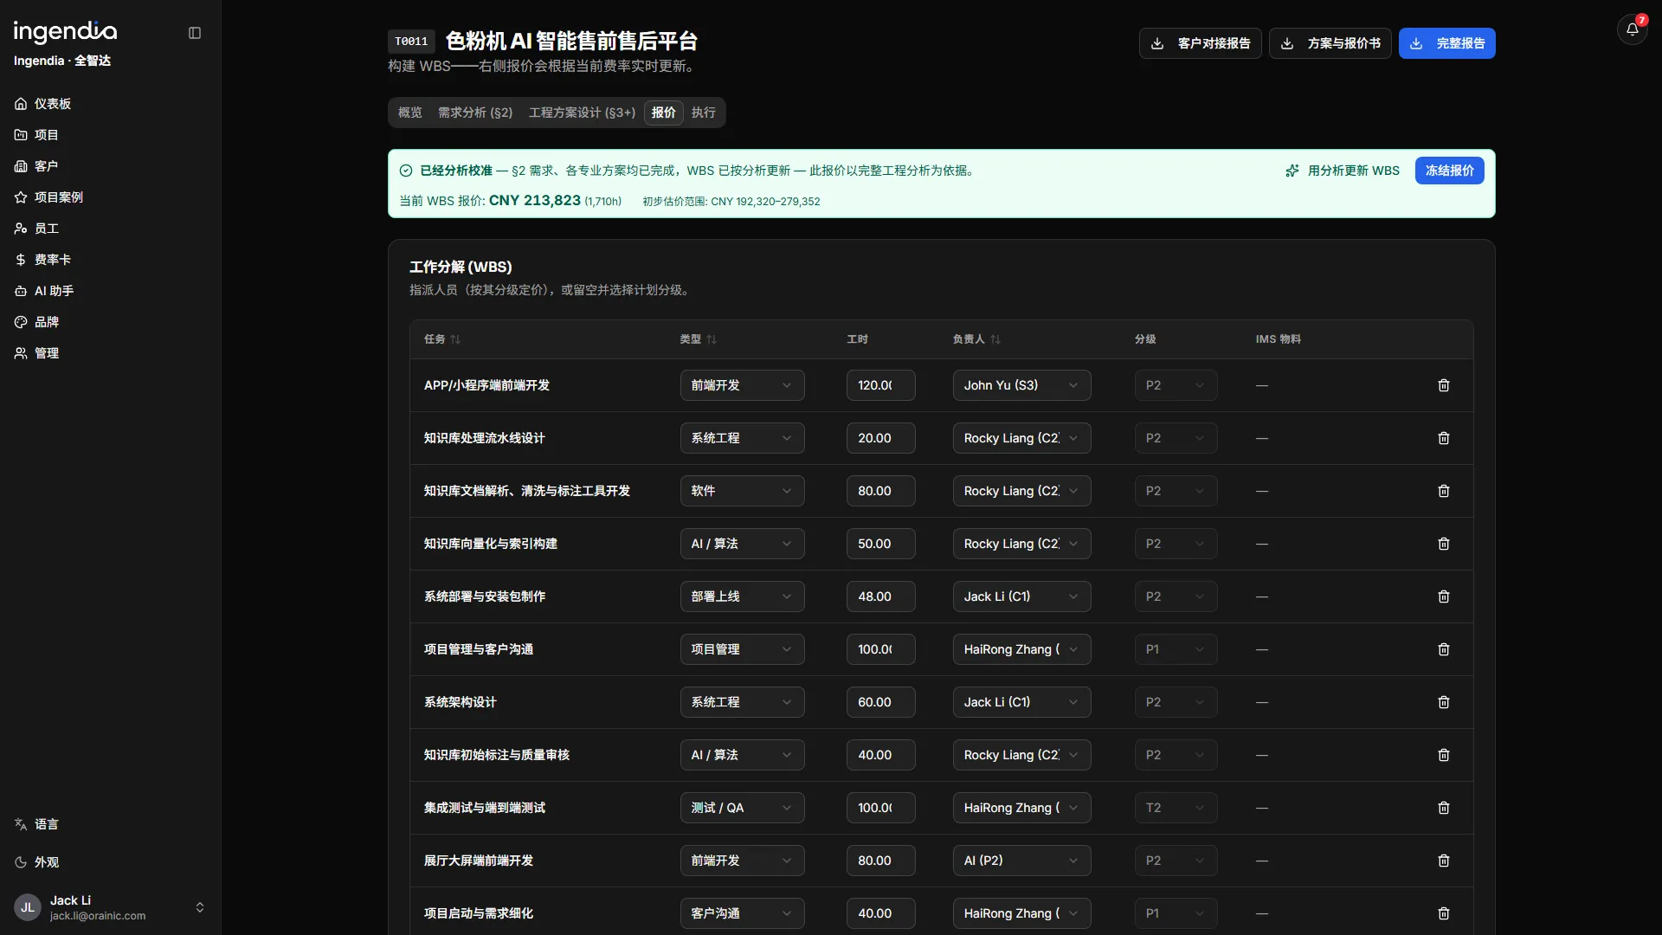Image resolution: width=1662 pixels, height=935 pixels.
Task: Collapse the sidebar panel icon
Action: point(195,33)
